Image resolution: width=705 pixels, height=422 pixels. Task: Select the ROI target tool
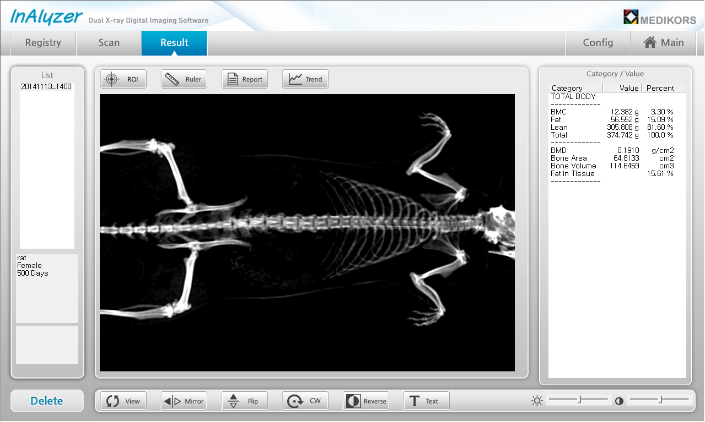123,79
